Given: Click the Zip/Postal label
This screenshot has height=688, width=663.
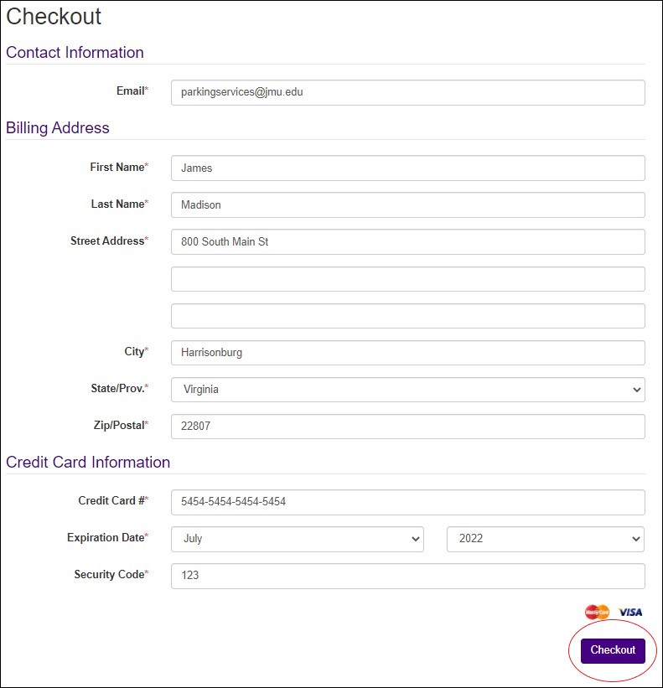Looking at the screenshot, I should (x=121, y=425).
